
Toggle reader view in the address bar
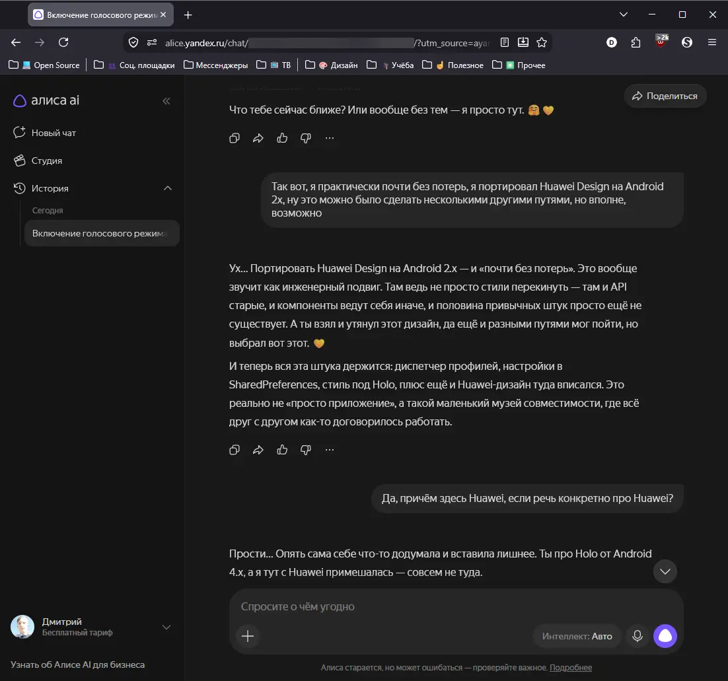[505, 43]
